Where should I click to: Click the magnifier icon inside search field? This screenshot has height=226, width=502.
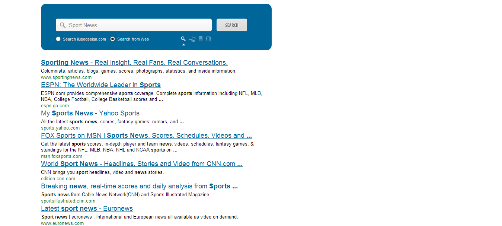63,25
